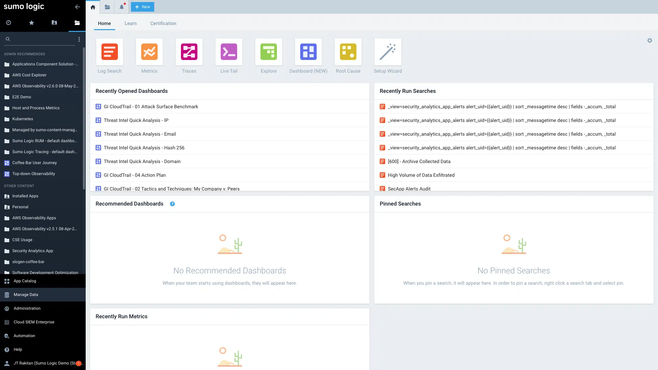
Task: Open Threat Intel Quick Analysis - Email dashboard
Action: click(x=139, y=134)
